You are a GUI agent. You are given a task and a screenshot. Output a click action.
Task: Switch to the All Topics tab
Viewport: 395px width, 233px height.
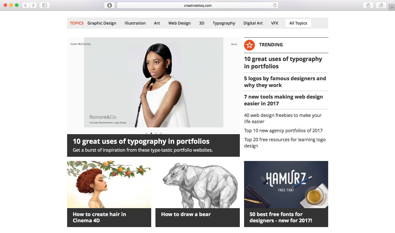click(x=298, y=23)
